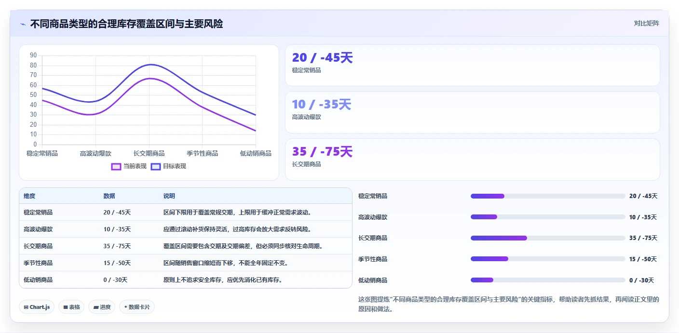679x333 pixels.
Task: Click the 稳定常销品 progress bar
Action: tap(548, 196)
